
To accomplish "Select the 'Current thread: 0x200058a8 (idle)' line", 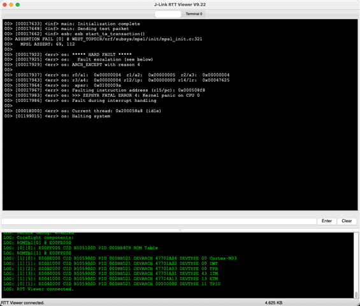I will pyautogui.click(x=83, y=111).
